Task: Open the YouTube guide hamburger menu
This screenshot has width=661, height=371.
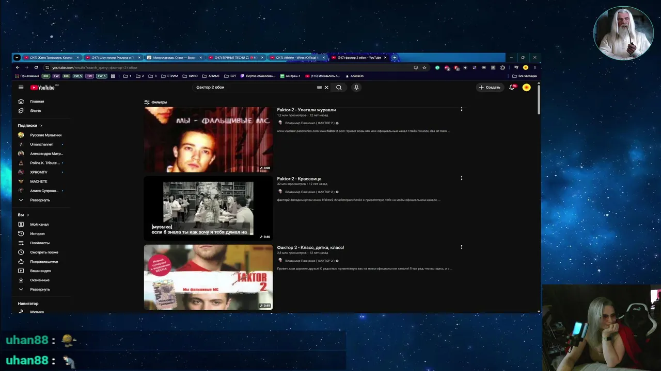Action: 21,88
